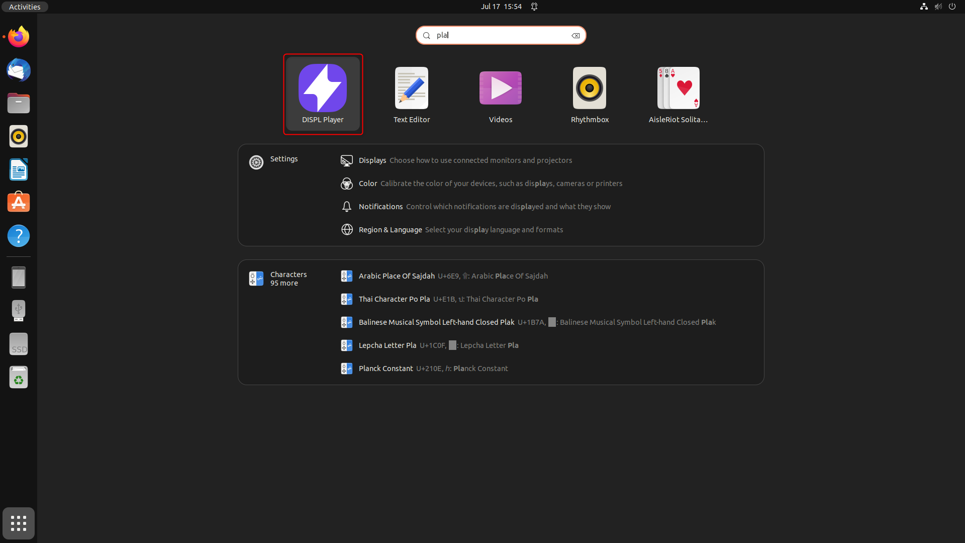Open the Text Editor app

[411, 94]
